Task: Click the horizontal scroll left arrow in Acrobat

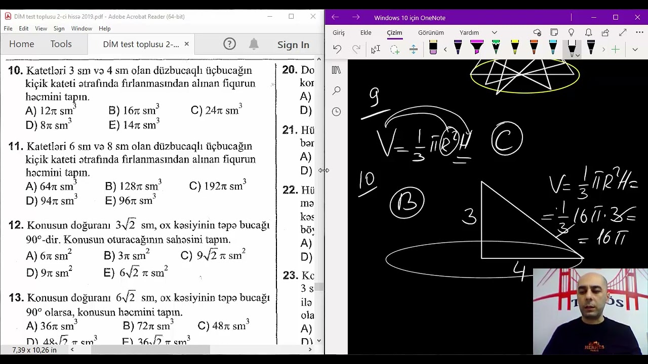Action: (x=72, y=349)
